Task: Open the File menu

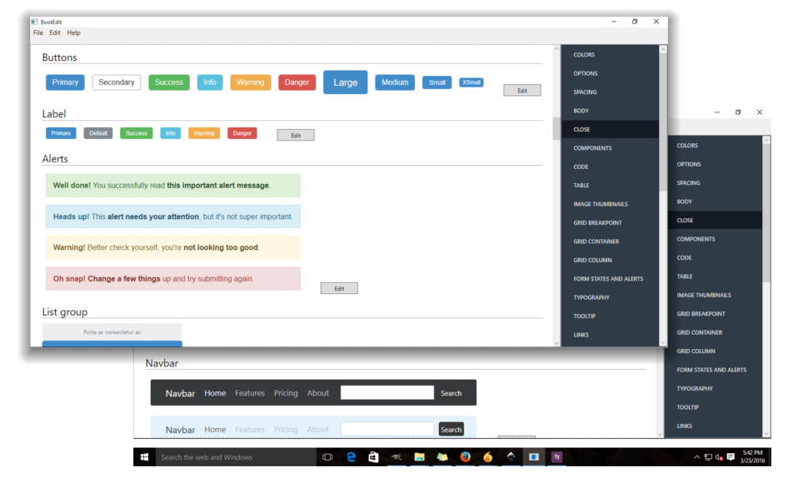Action: pyautogui.click(x=38, y=32)
